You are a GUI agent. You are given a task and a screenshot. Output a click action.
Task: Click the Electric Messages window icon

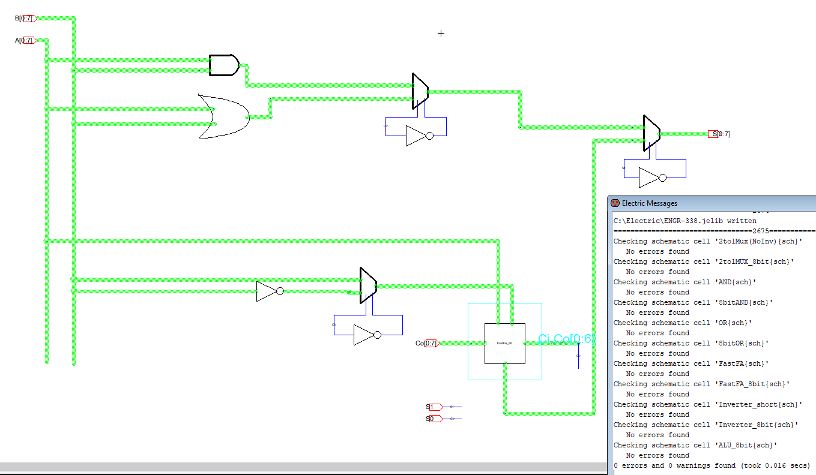pyautogui.click(x=614, y=203)
